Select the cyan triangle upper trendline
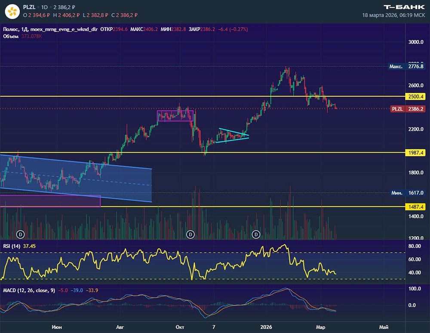Viewport: 430px width, 333px height. (x=233, y=132)
